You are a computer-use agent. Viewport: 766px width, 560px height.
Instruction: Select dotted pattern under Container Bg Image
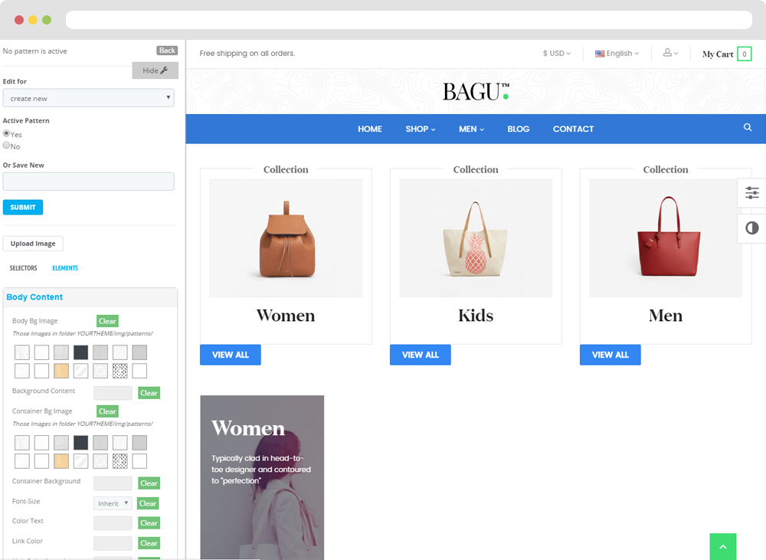[119, 461]
